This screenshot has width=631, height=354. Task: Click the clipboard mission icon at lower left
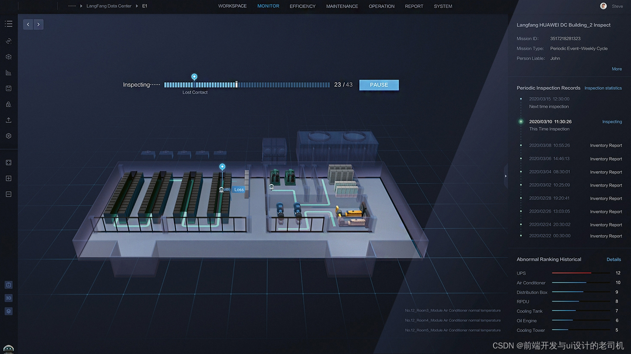pyautogui.click(x=9, y=285)
